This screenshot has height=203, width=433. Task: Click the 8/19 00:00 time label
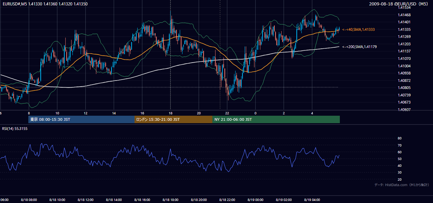(x=255, y=200)
